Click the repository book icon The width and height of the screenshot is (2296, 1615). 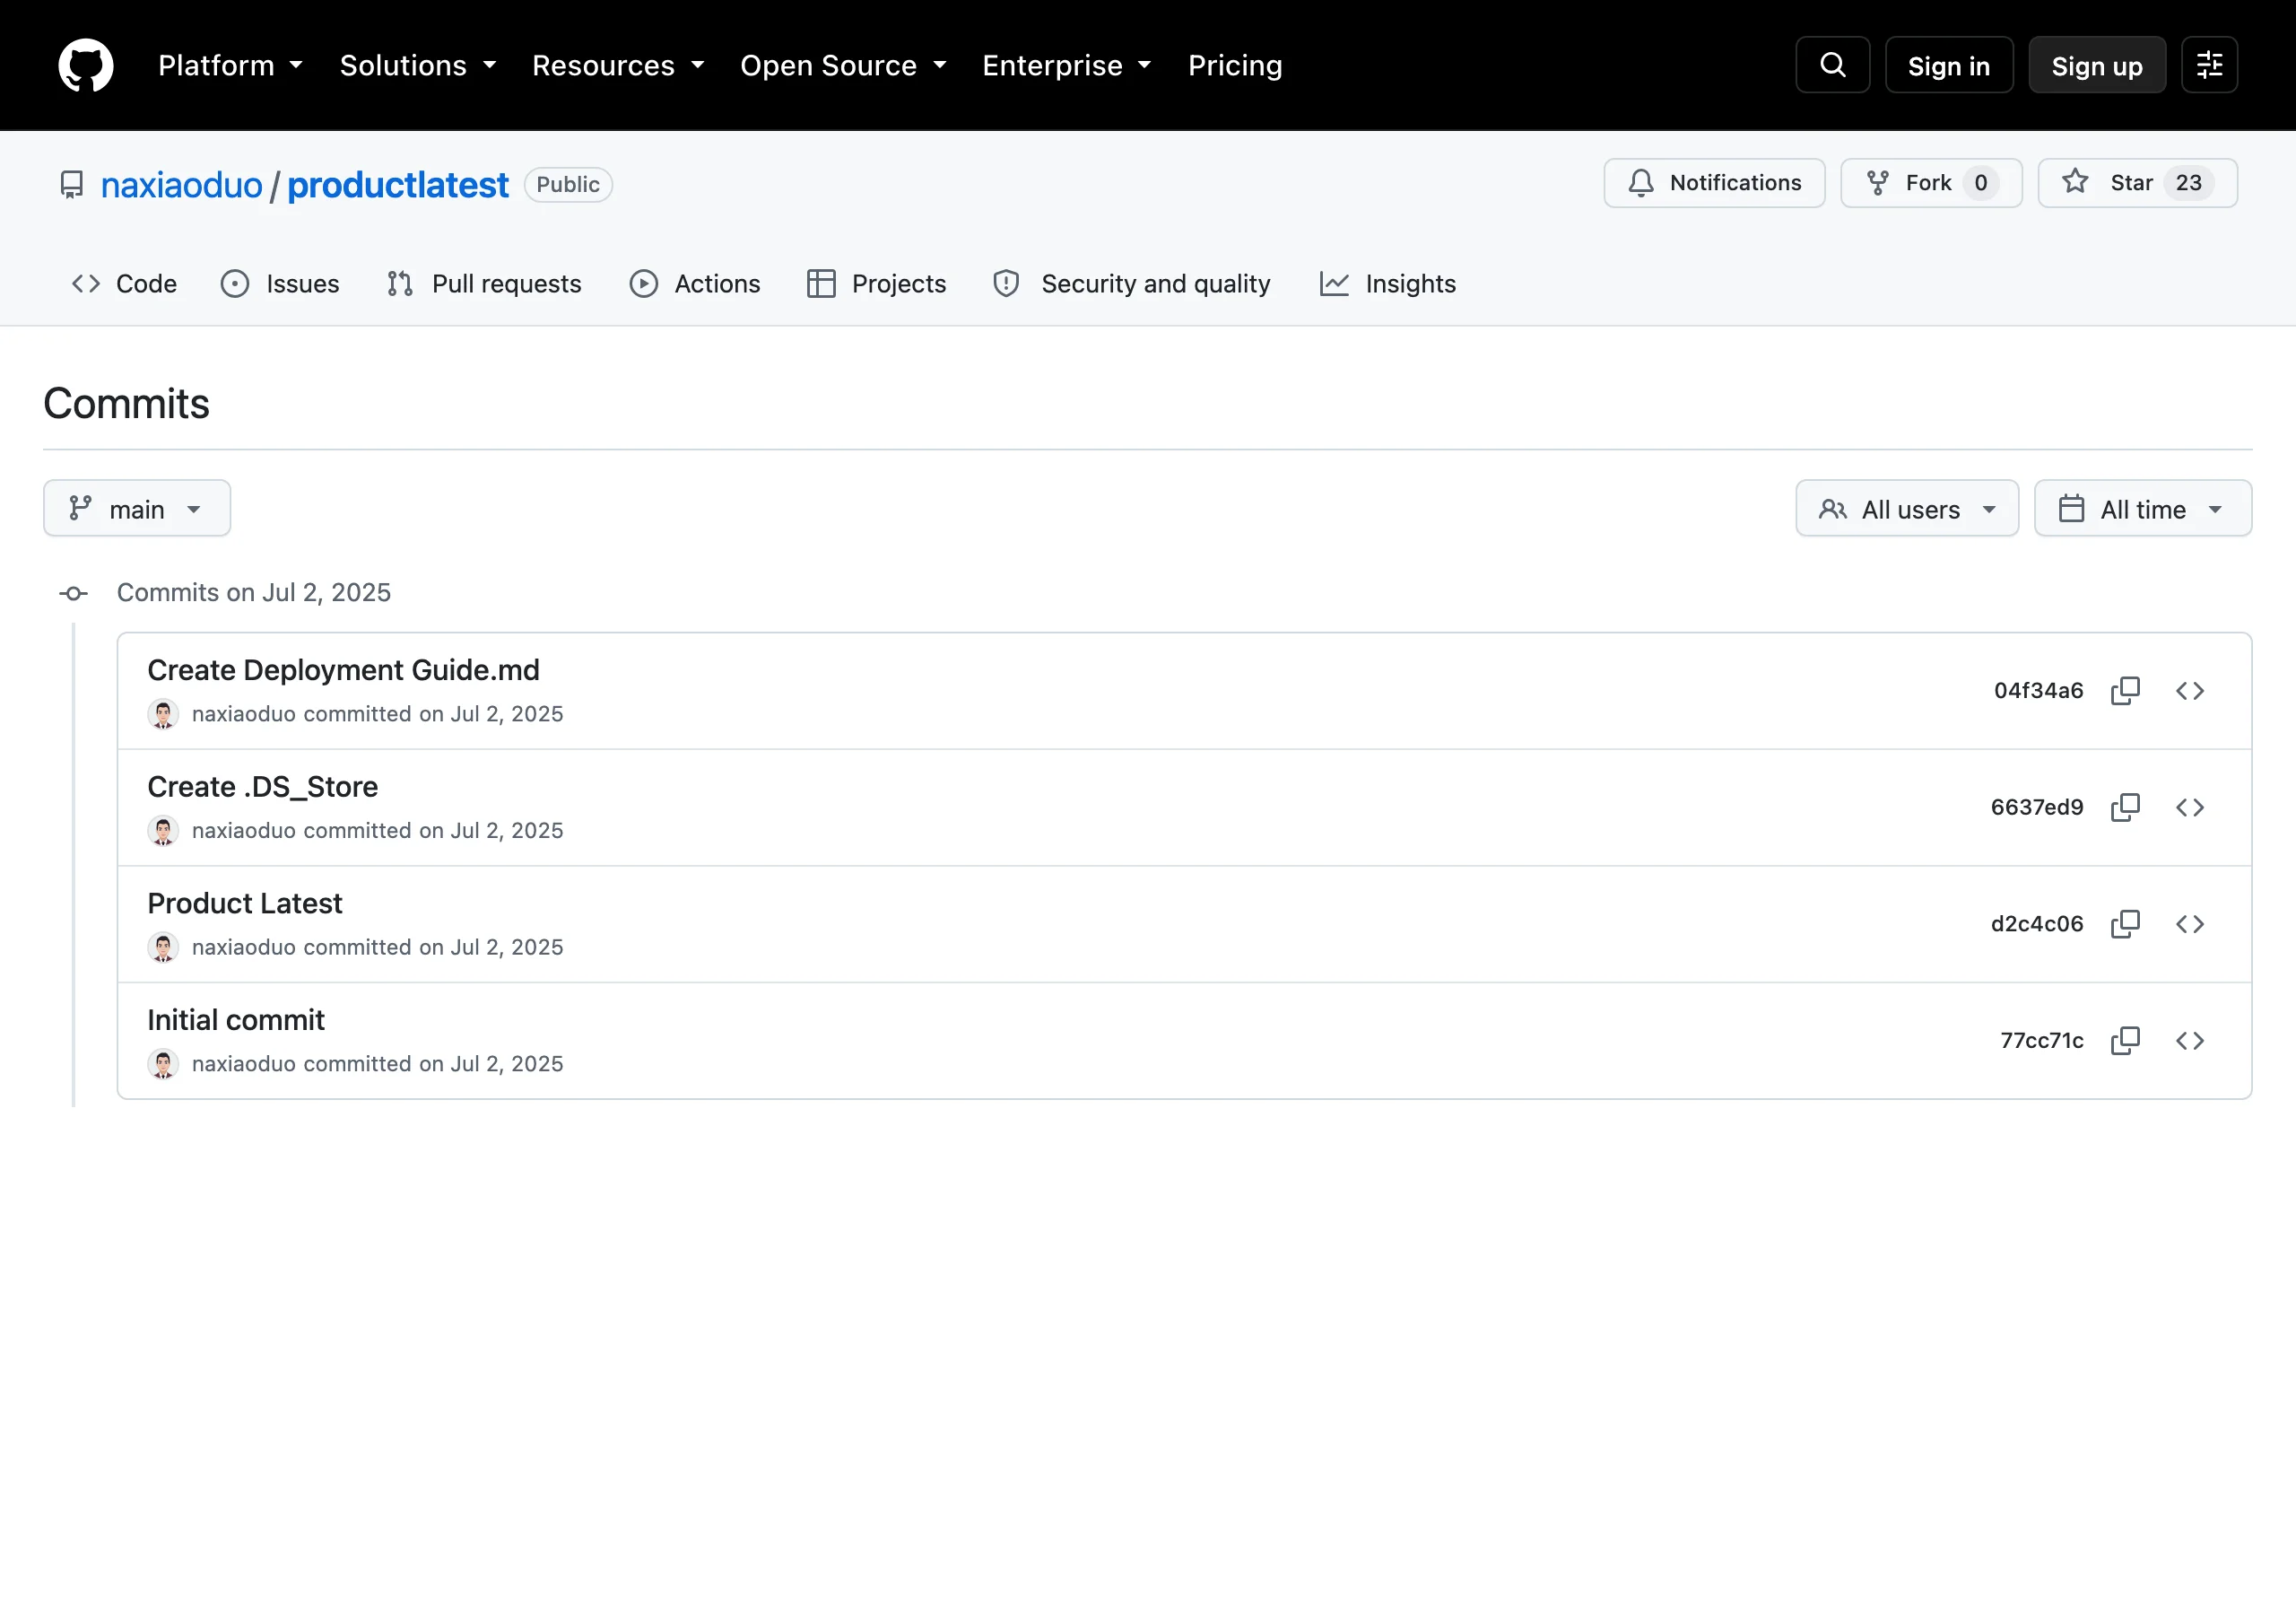[x=72, y=185]
